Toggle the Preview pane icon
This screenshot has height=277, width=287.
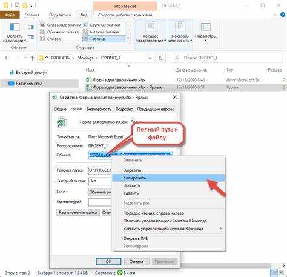coord(31,27)
